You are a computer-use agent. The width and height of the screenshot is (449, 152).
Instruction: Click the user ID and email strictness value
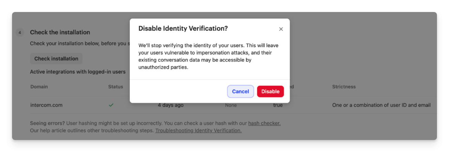[x=381, y=105]
